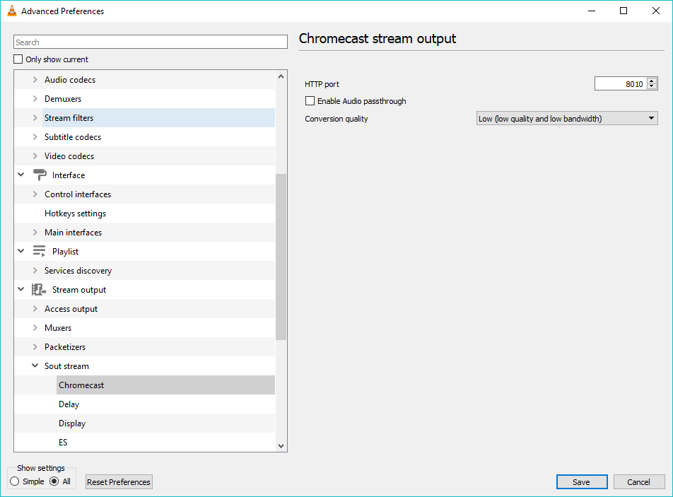Select the Delay sout stream item
The height and width of the screenshot is (497, 673).
69,404
